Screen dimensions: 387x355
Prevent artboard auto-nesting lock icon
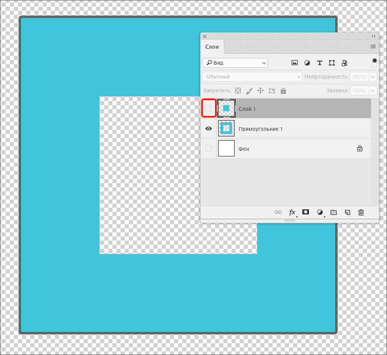[272, 91]
